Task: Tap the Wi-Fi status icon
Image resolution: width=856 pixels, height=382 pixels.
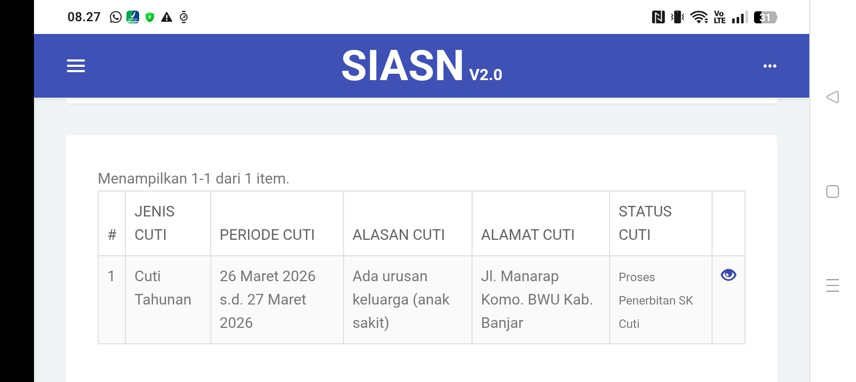Action: 699,18
